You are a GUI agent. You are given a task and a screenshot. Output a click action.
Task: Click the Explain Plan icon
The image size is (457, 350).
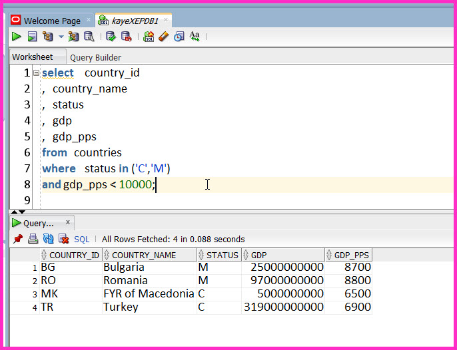pos(48,37)
